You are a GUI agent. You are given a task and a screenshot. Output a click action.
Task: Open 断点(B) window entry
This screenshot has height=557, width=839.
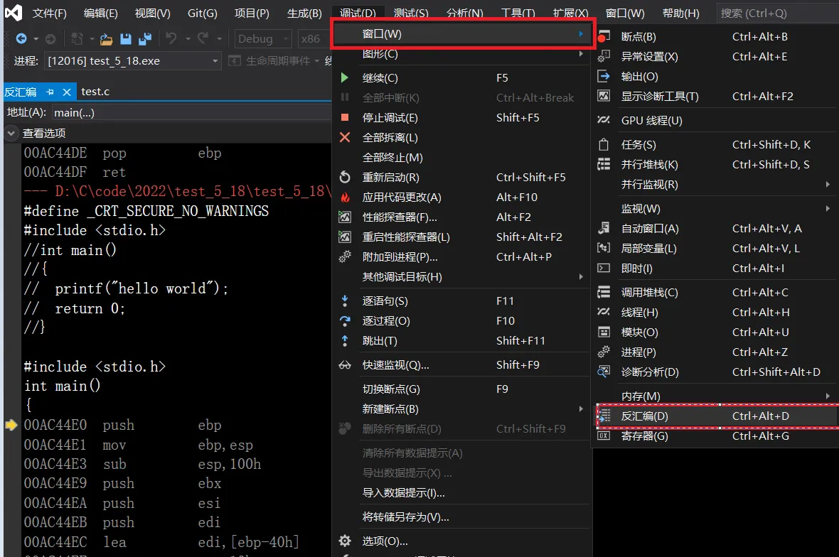716,37
